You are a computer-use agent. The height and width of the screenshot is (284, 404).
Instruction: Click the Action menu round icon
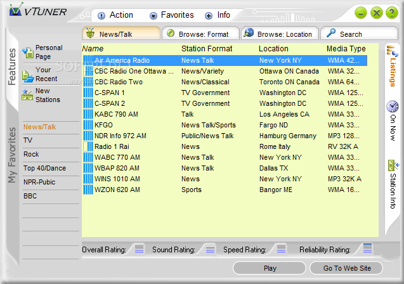pyautogui.click(x=101, y=16)
